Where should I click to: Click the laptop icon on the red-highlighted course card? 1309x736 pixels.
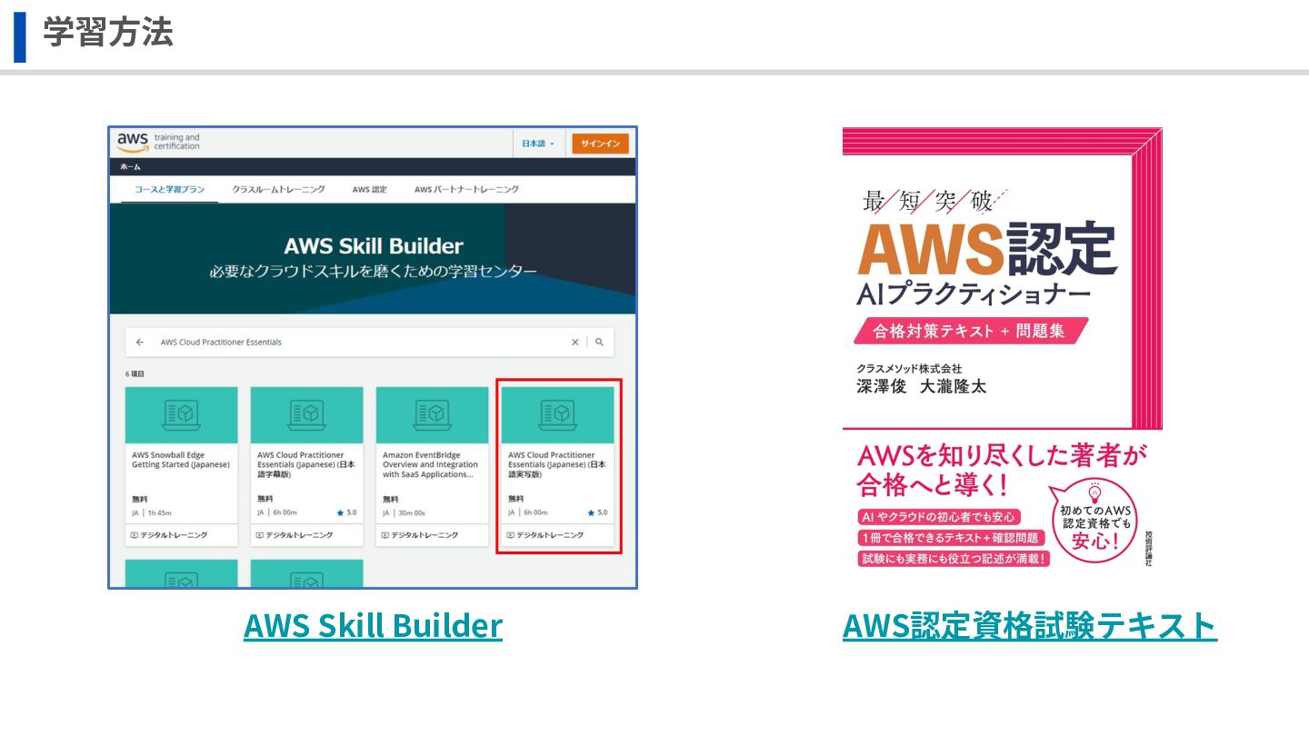click(x=558, y=414)
